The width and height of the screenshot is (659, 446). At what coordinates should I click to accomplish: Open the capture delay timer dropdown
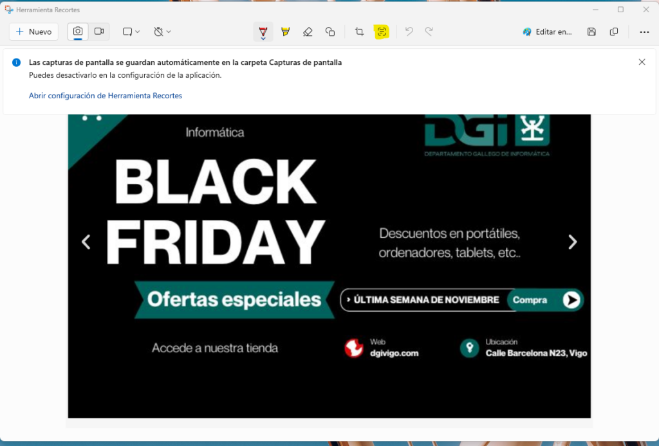[169, 31]
